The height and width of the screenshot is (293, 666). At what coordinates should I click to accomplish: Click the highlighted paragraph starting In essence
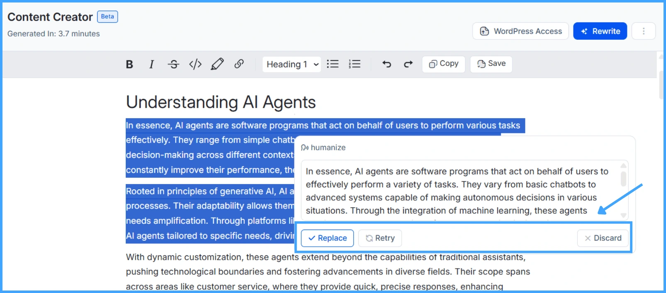(x=210, y=148)
